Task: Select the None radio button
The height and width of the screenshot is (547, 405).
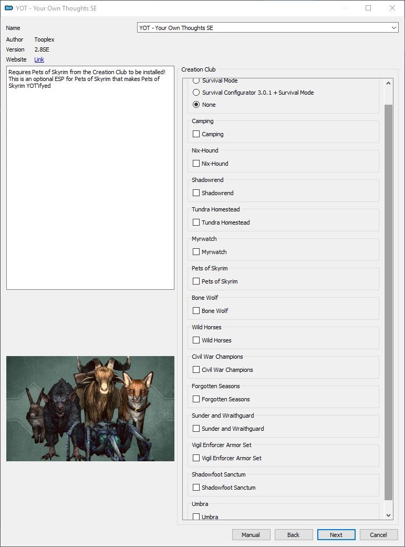Action: pyautogui.click(x=196, y=104)
